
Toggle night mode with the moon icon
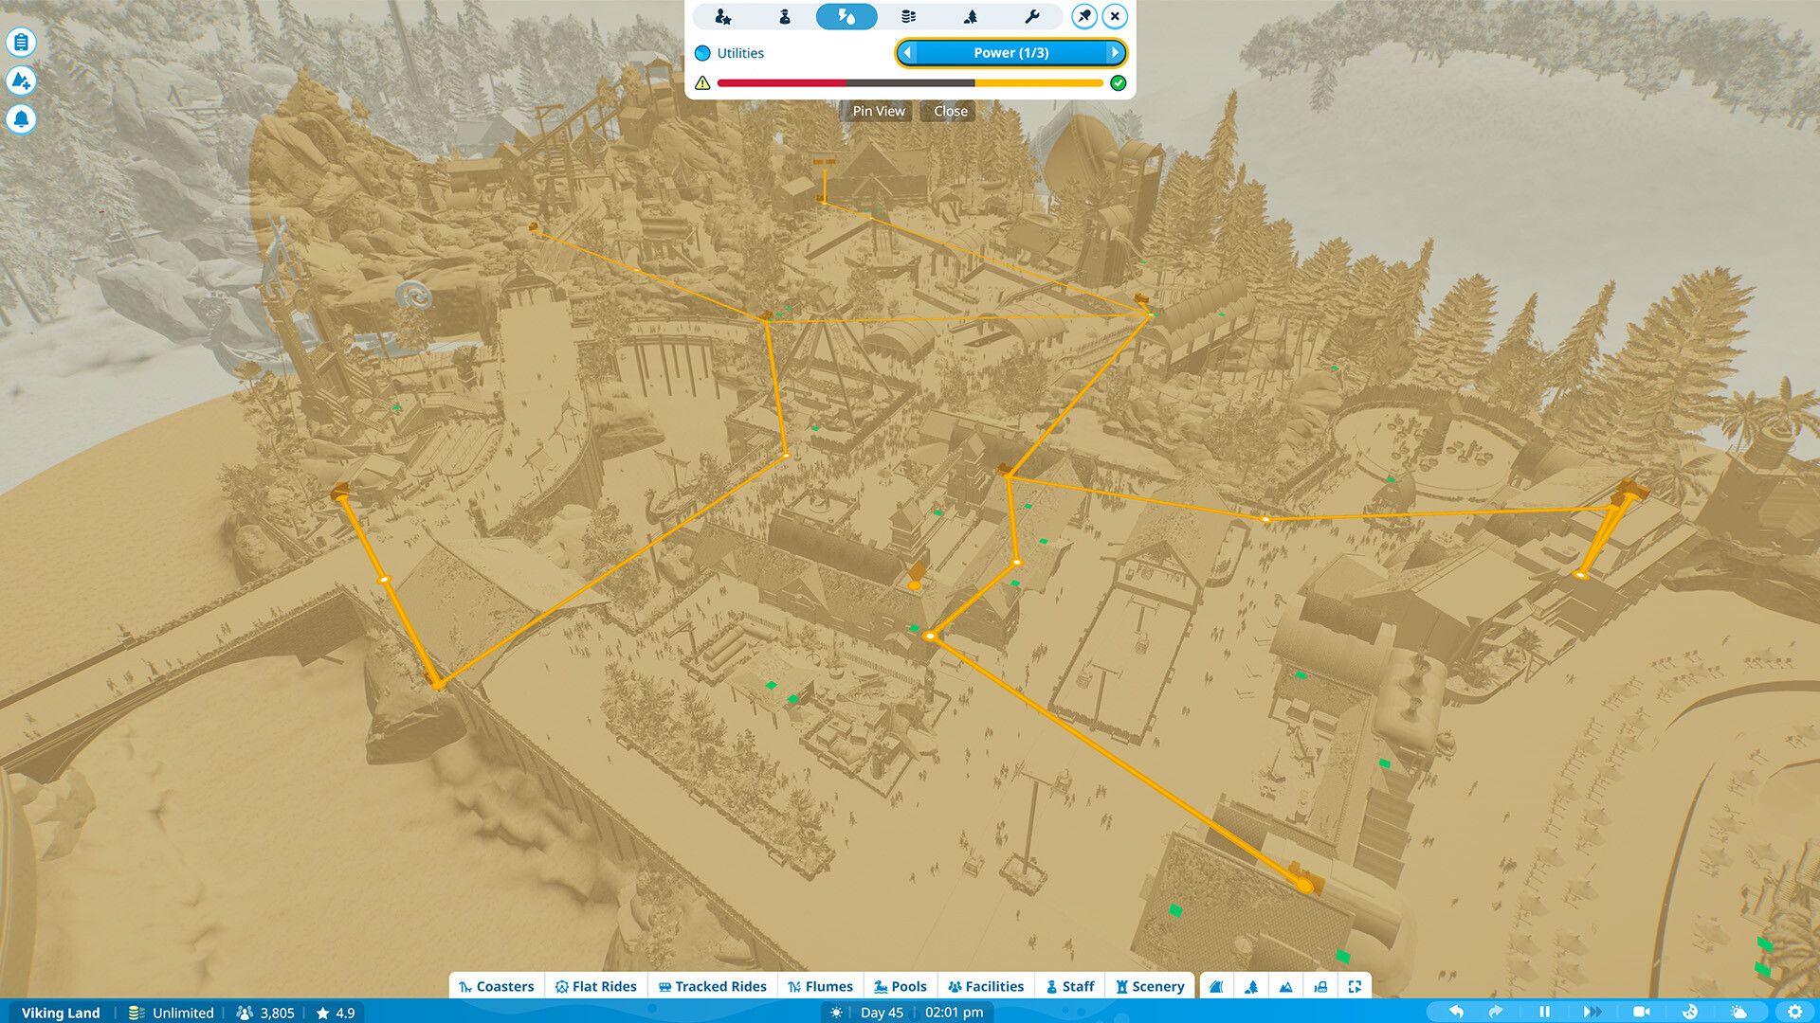1691,1012
